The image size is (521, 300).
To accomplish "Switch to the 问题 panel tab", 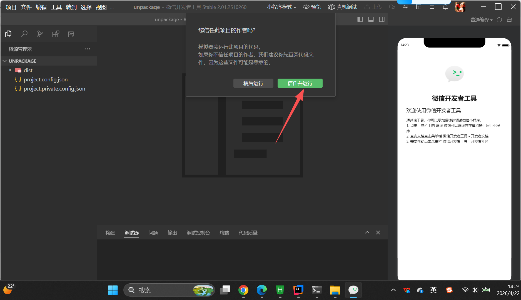I will 153,233.
